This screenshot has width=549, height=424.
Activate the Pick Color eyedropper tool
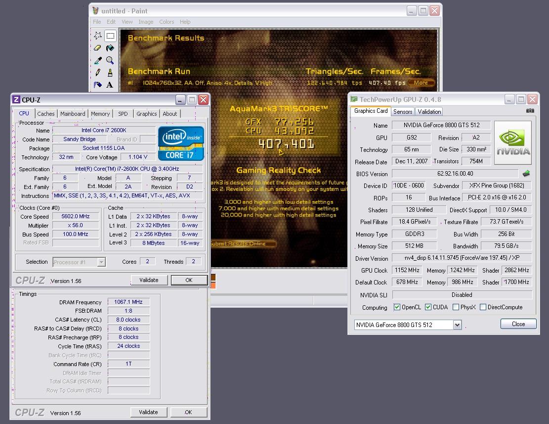(x=98, y=60)
